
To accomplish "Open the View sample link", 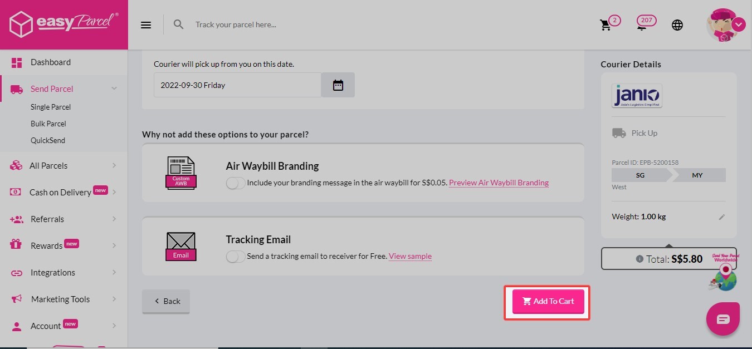I will (x=410, y=257).
